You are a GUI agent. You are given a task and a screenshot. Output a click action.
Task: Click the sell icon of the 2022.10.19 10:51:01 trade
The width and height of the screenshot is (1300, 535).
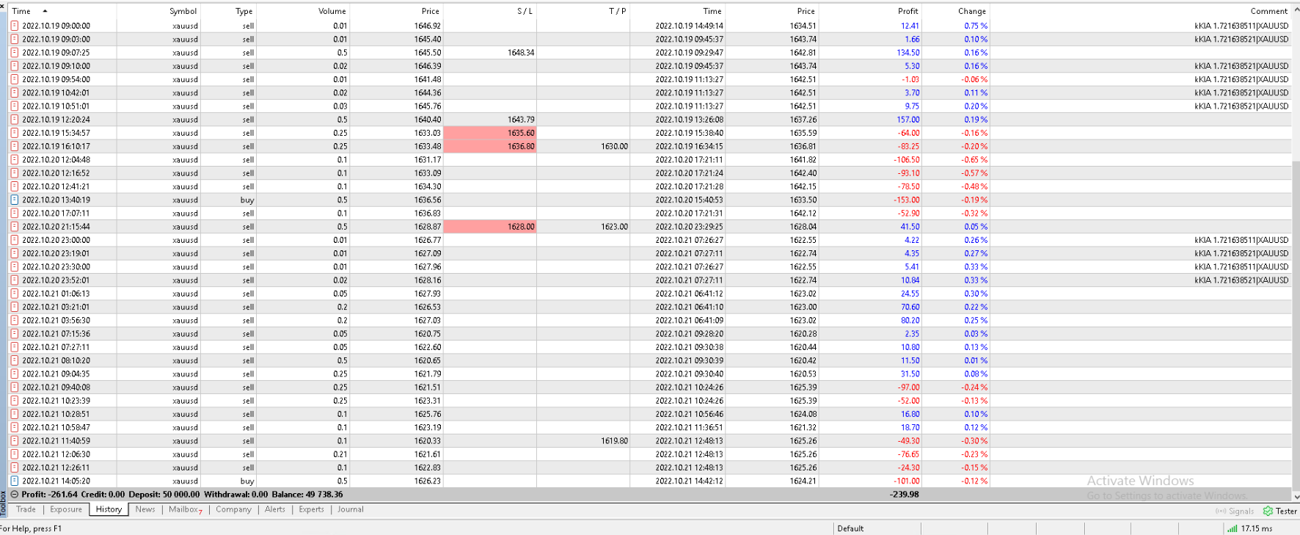(x=14, y=106)
